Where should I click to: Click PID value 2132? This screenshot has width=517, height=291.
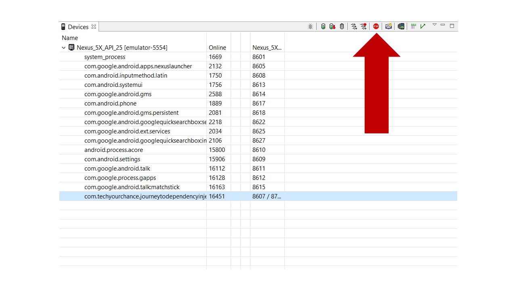coord(215,66)
